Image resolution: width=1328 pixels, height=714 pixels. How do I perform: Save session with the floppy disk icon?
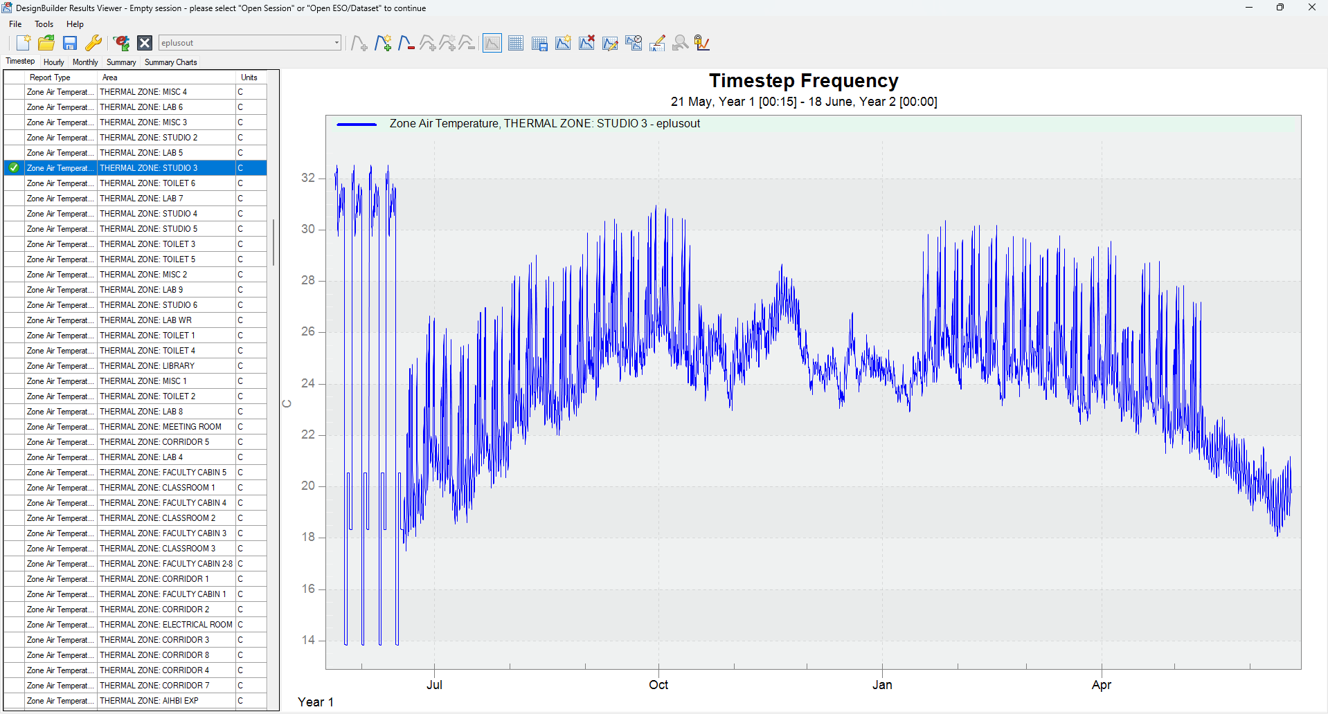click(70, 43)
